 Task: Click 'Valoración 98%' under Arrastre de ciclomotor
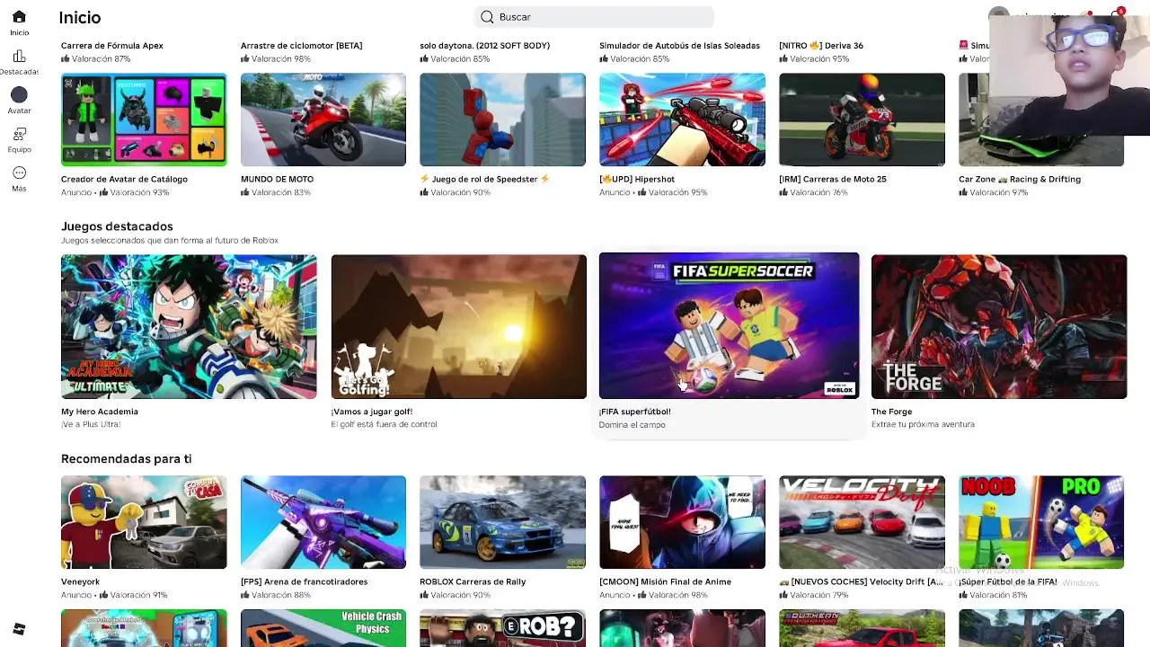281,59
